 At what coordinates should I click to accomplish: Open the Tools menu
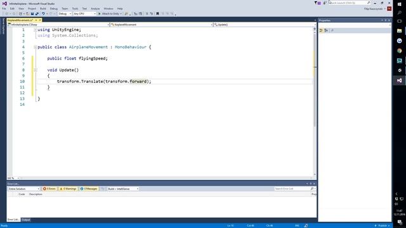(x=75, y=8)
